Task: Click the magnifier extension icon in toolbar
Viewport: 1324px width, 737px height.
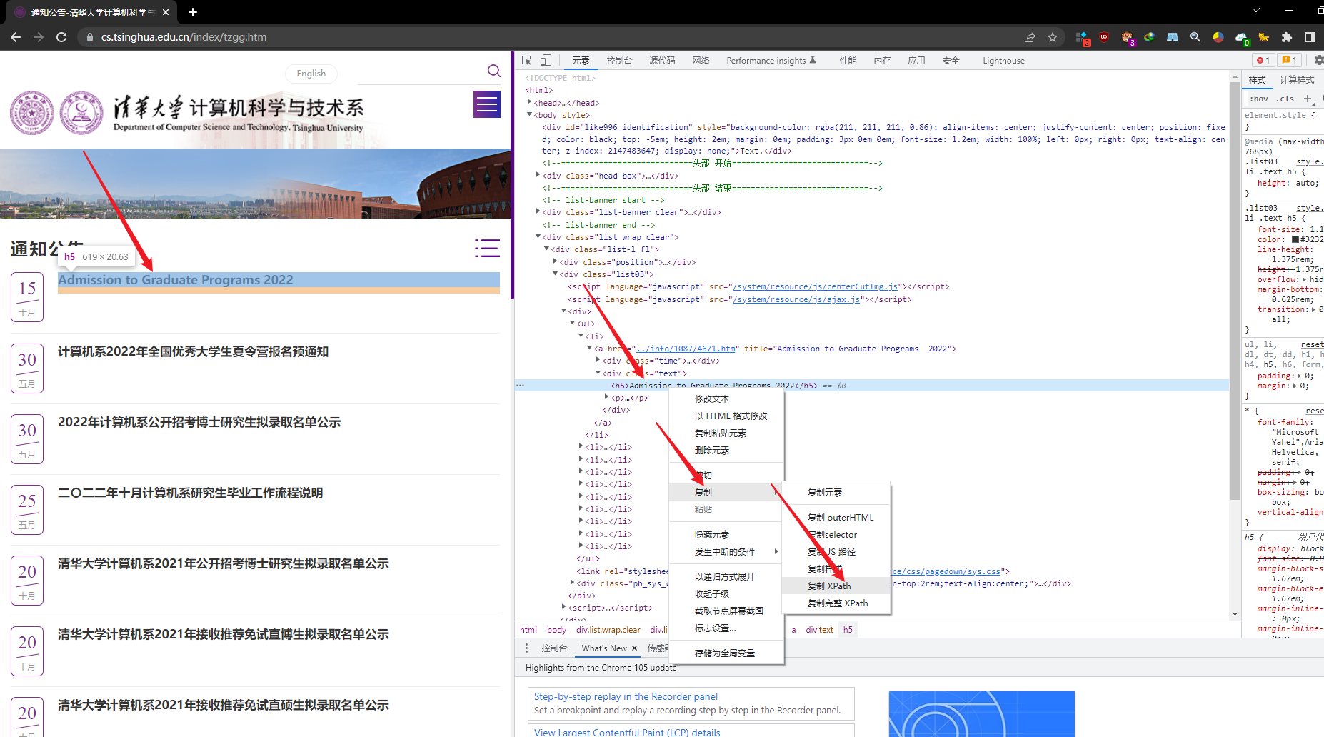Action: pos(1195,37)
